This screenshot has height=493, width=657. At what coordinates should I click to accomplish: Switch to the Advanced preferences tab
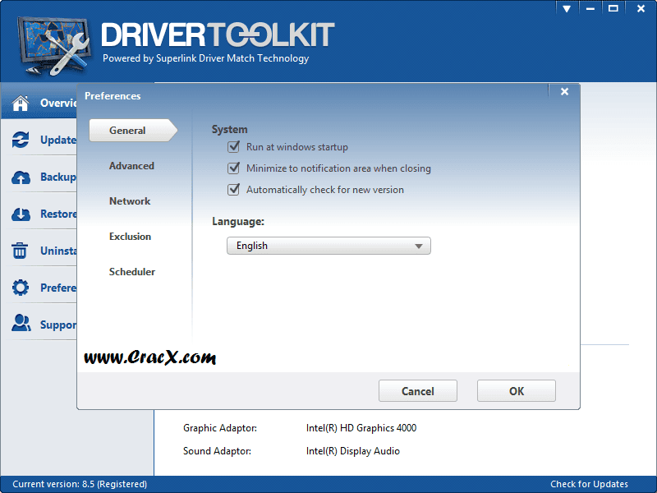[131, 166]
